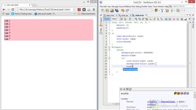Click Clean and Build Project icon
The image size is (196, 110).
pos(167,11)
